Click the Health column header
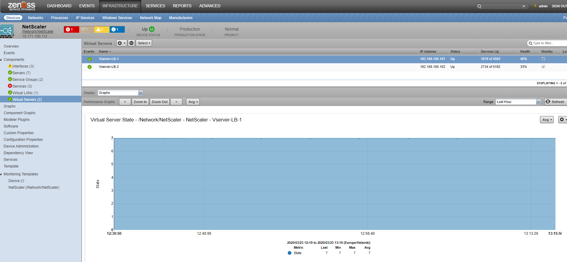 click(525, 51)
